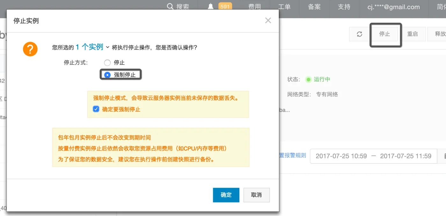Viewport: 446px width, 216px height.
Task: Open the notification bell
Action: pyautogui.click(x=211, y=7)
